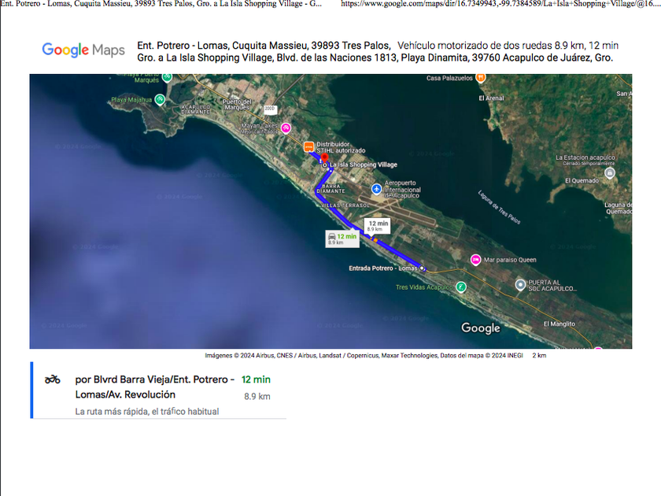Click 'Vehículo motorizado de dos ruedas' header text
The width and height of the screenshot is (661, 496).
click(475, 46)
